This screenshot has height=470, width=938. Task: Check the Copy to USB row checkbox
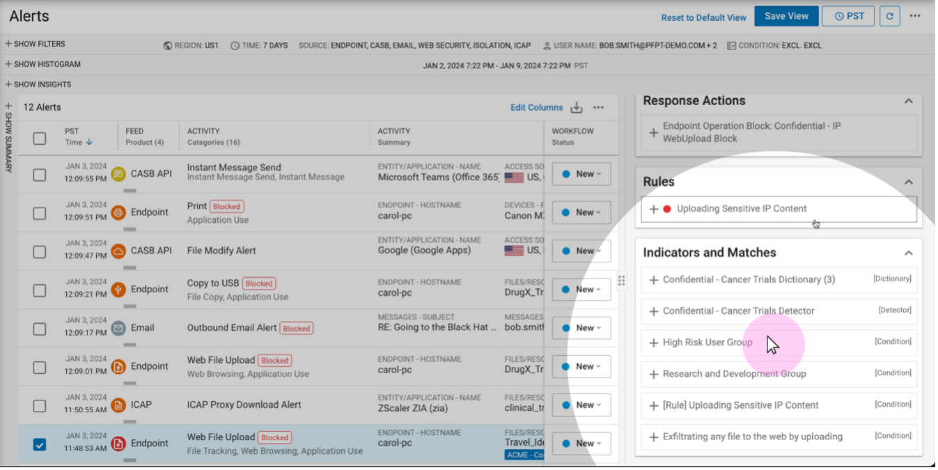(40, 290)
